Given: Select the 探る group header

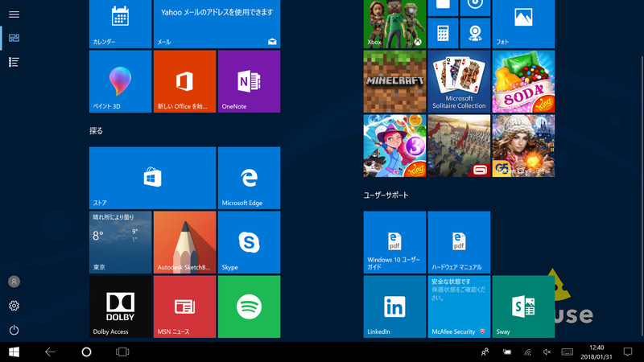Looking at the screenshot, I should click(x=96, y=131).
